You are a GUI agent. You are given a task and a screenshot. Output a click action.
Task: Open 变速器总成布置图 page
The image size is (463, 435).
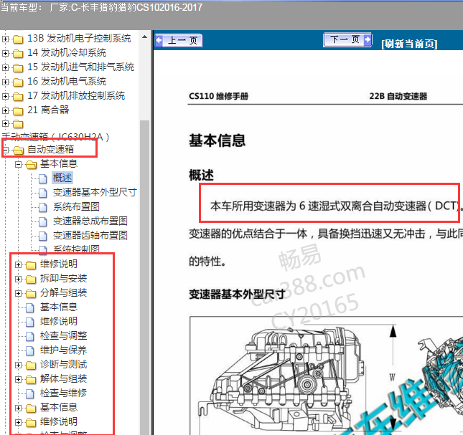(x=90, y=221)
